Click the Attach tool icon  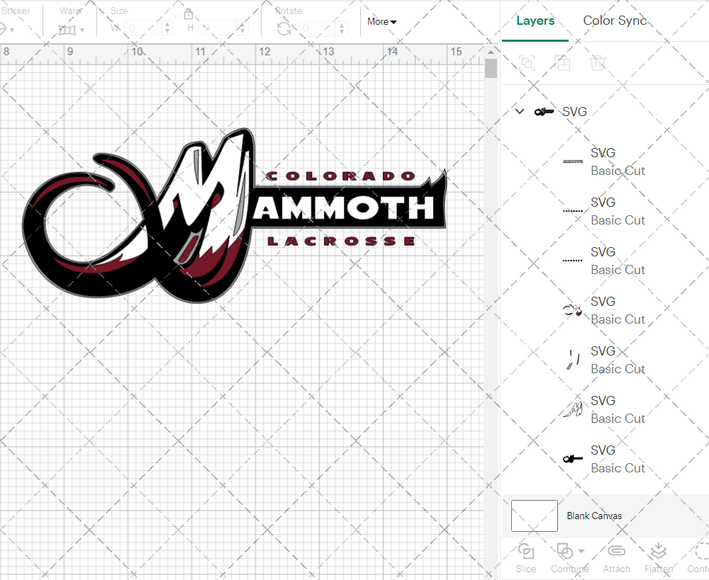[x=616, y=551]
